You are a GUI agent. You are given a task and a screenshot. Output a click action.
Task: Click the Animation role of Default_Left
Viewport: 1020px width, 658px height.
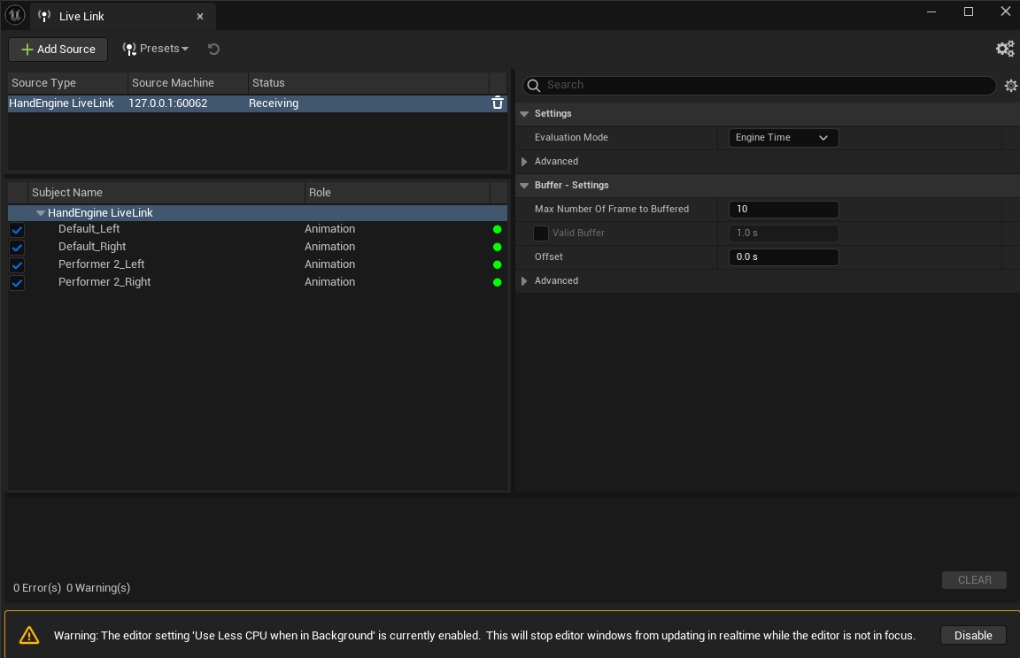(x=329, y=229)
